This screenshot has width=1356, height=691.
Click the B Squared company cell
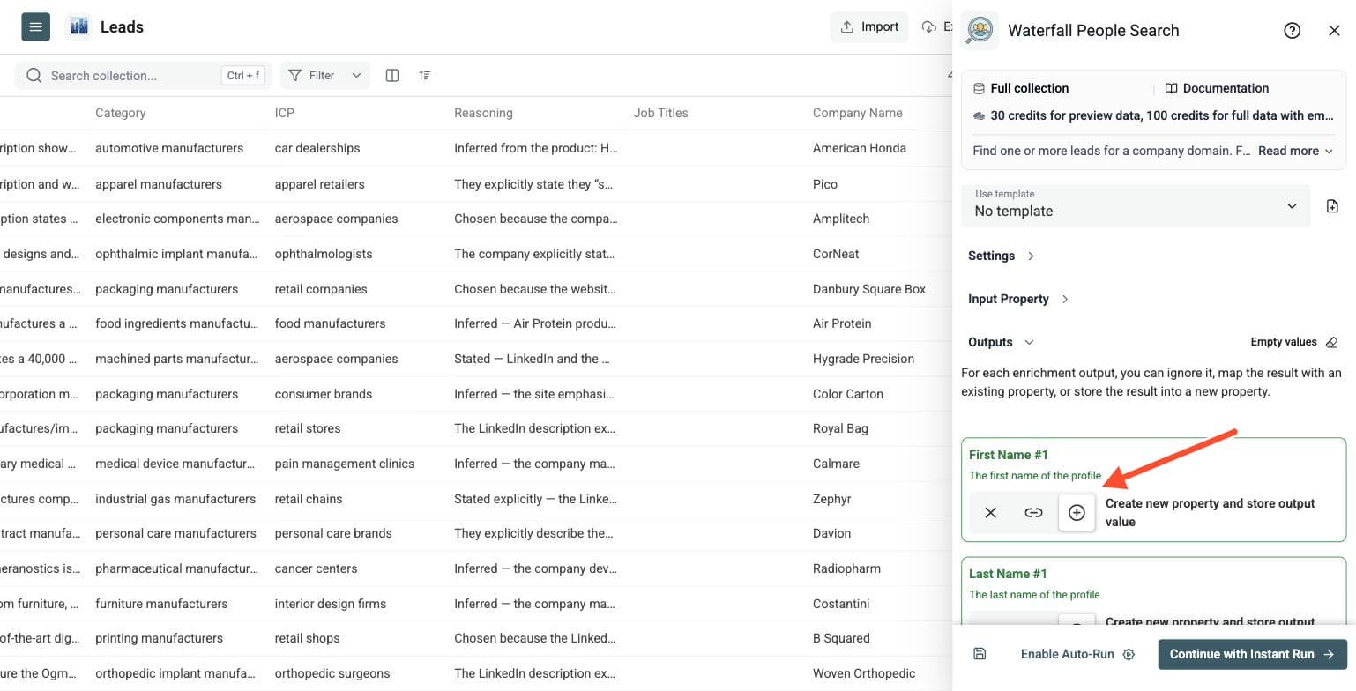click(841, 638)
